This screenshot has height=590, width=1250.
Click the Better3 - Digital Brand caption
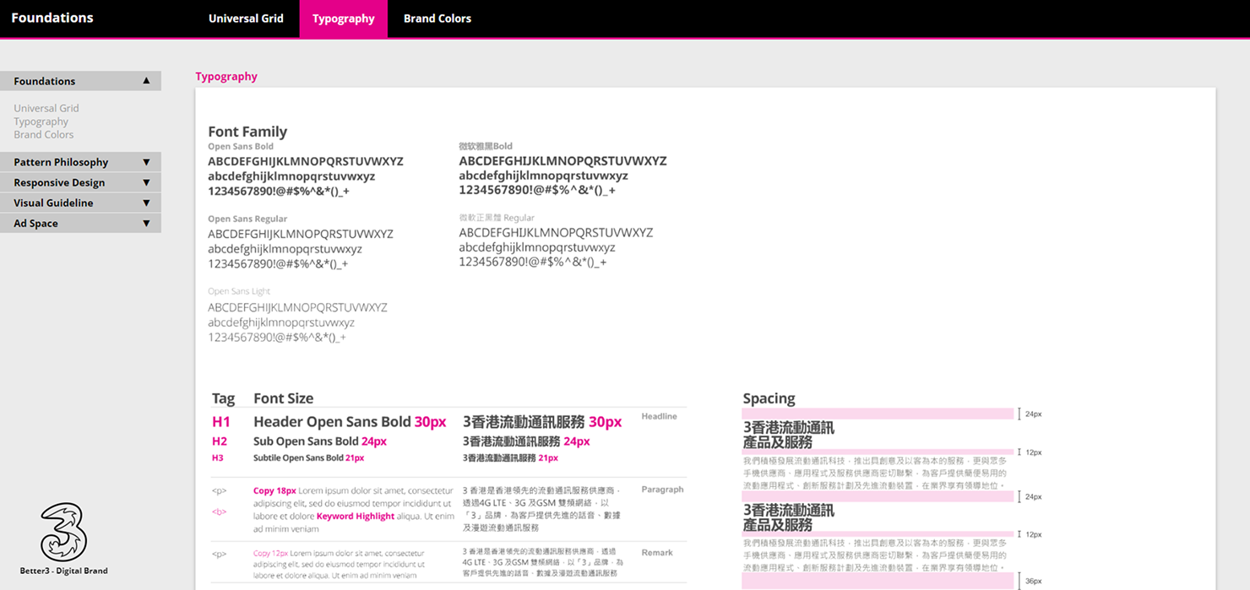64,571
